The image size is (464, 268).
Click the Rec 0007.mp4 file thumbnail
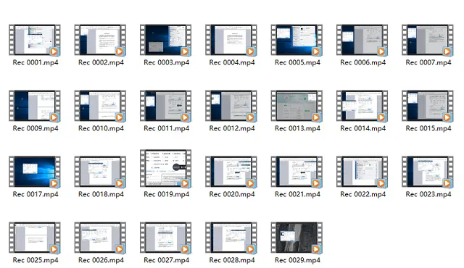pos(428,40)
